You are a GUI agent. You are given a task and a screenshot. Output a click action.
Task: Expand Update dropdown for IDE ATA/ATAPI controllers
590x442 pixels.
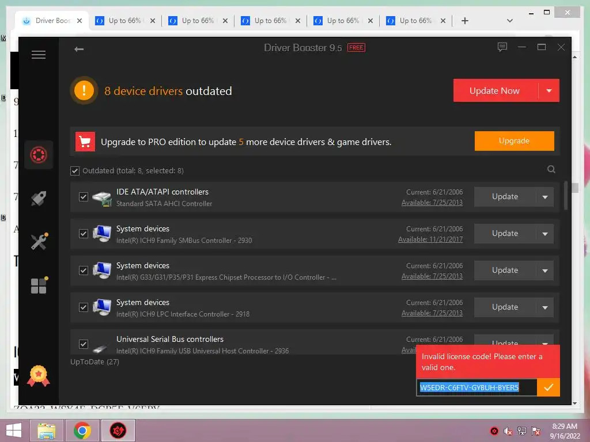545,197
